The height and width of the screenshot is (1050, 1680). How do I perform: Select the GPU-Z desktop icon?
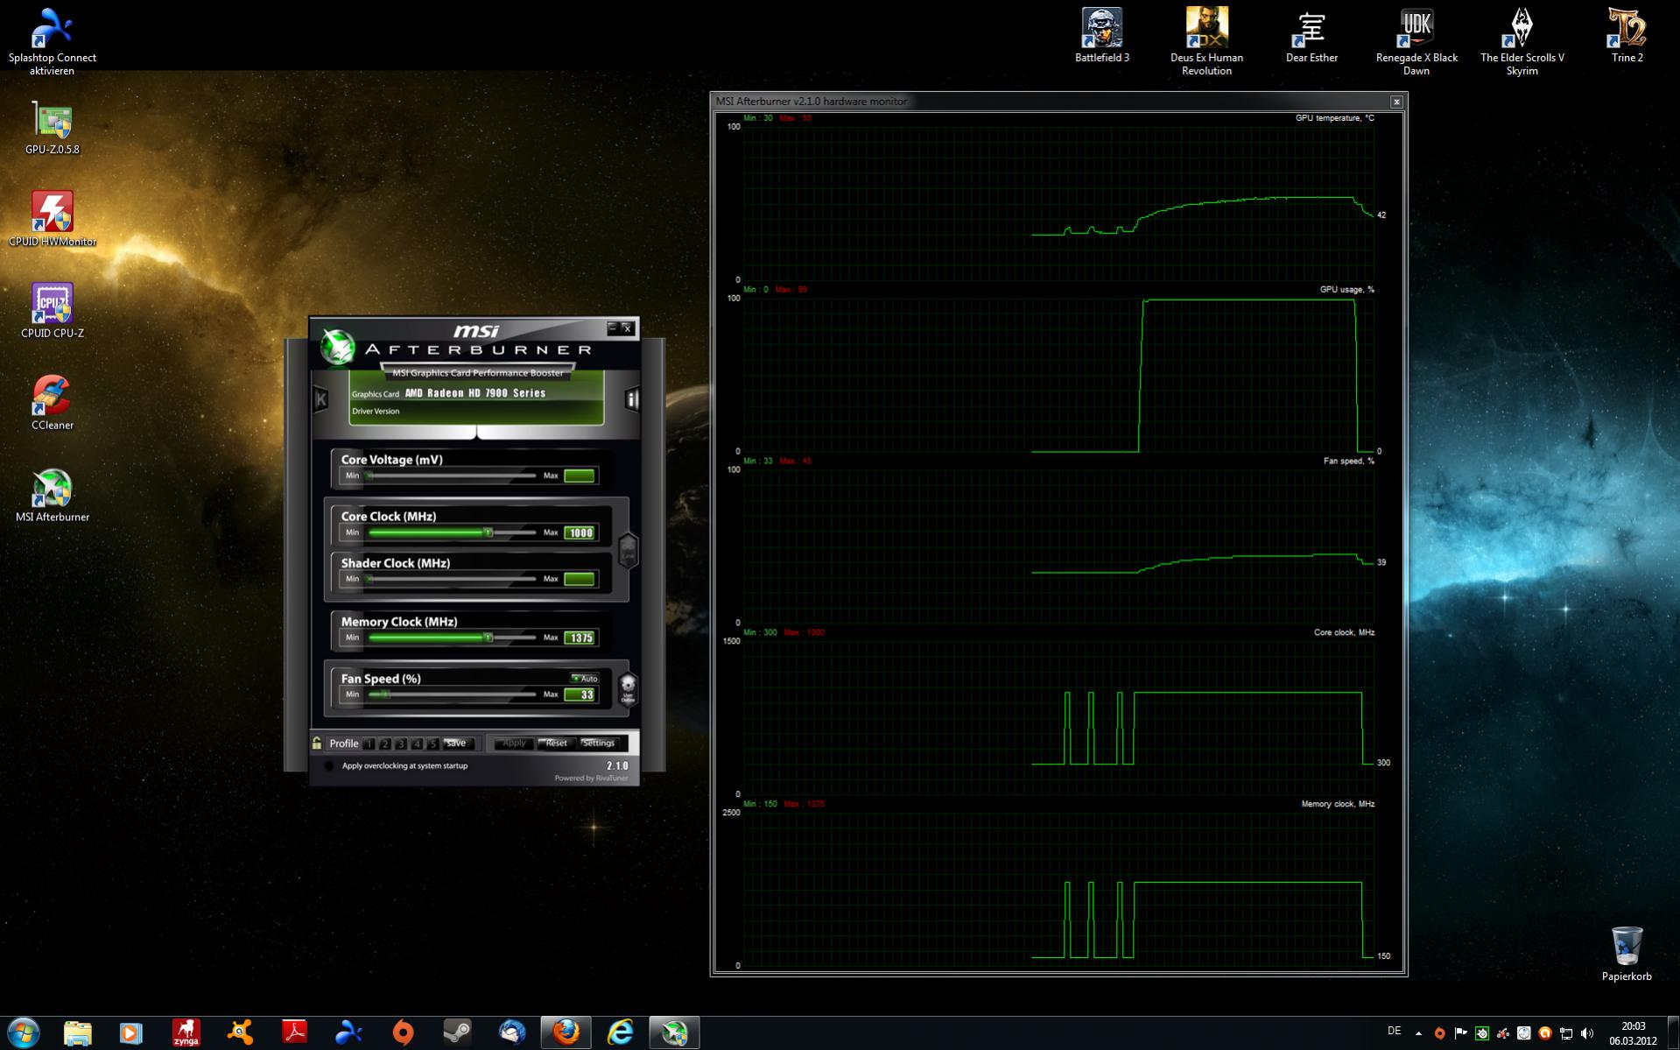click(52, 128)
